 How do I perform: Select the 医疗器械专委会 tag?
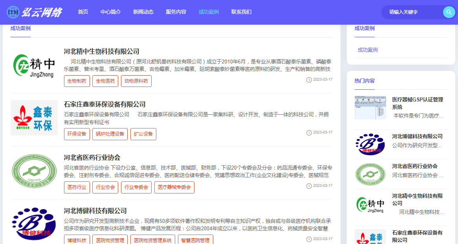(174, 187)
